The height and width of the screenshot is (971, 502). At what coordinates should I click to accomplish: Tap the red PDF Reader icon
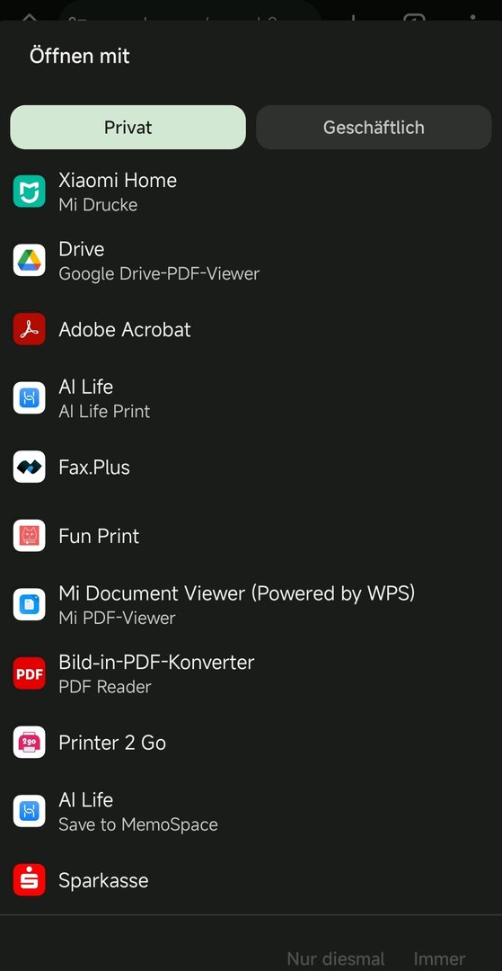[x=29, y=673]
